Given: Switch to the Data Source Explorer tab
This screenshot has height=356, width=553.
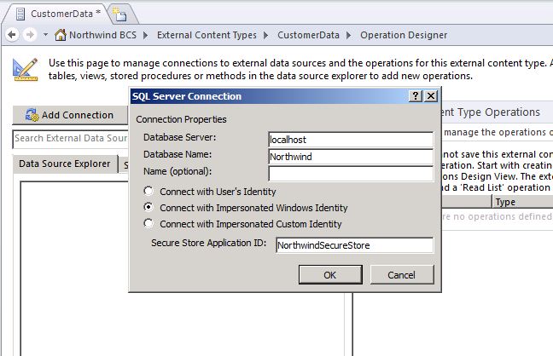Looking at the screenshot, I should coord(65,164).
